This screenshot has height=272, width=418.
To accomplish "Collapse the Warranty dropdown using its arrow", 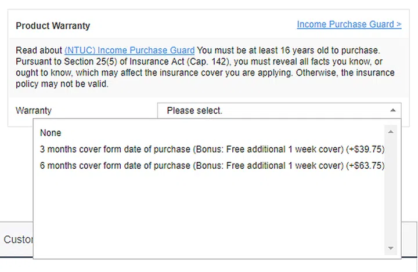I will coord(392,110).
